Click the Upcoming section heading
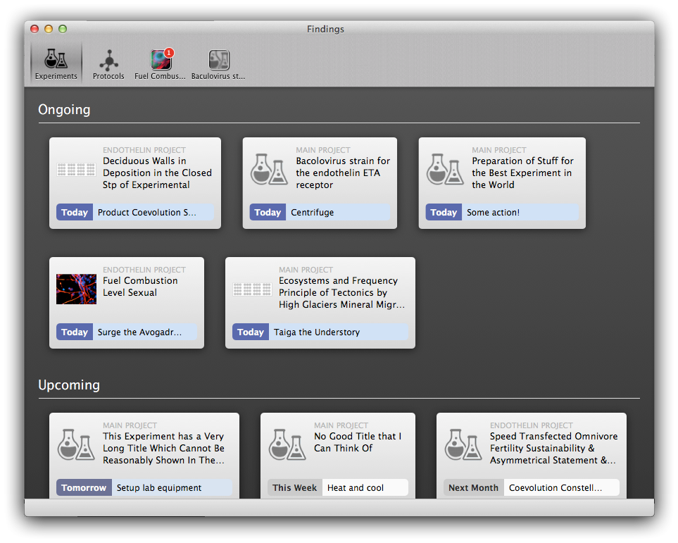This screenshot has width=678, height=543. [x=69, y=385]
